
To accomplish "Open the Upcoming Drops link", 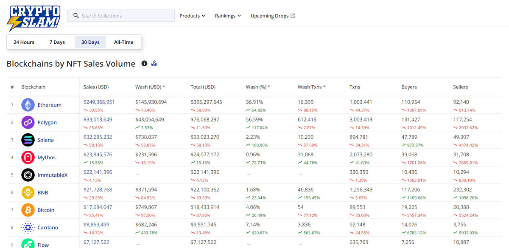I will pos(273,16).
